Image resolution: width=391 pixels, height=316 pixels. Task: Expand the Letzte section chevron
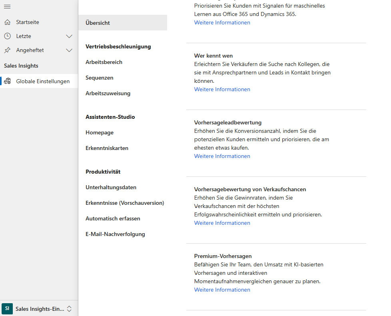pyautogui.click(x=69, y=36)
